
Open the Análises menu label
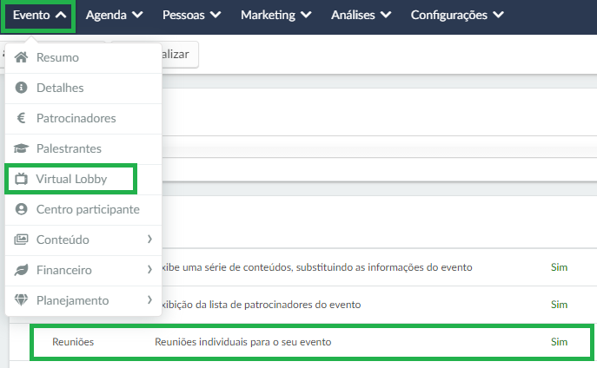click(x=353, y=16)
